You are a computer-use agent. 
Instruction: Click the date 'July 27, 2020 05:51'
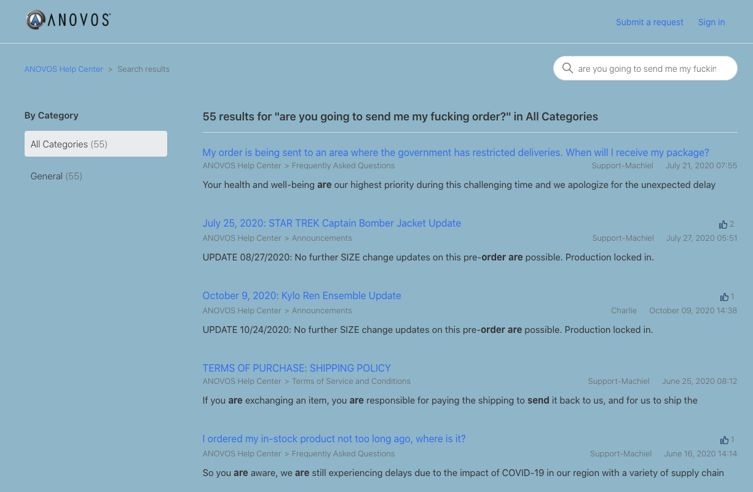[x=702, y=238]
